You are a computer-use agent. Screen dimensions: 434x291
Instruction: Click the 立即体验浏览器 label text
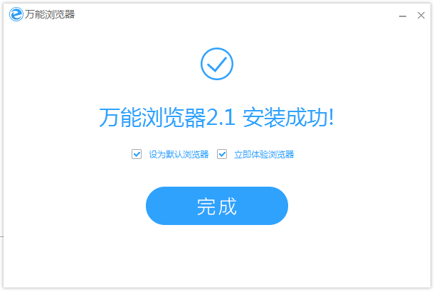click(x=264, y=154)
